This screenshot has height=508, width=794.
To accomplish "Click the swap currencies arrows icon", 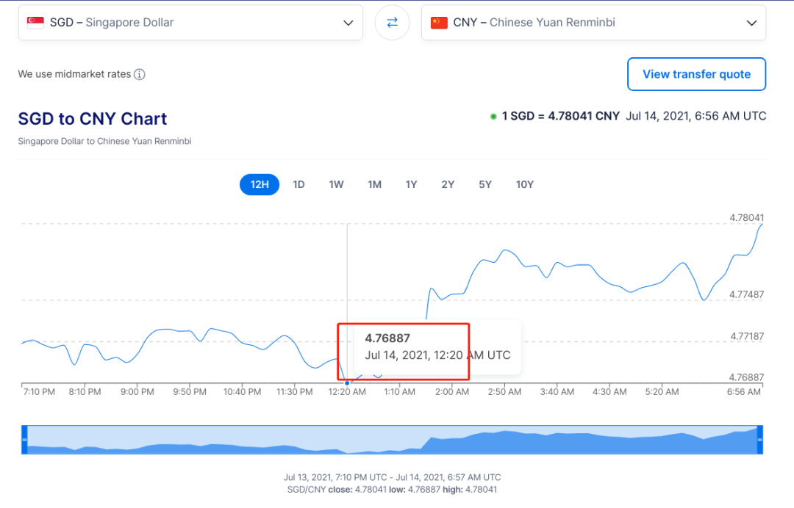I will [392, 23].
